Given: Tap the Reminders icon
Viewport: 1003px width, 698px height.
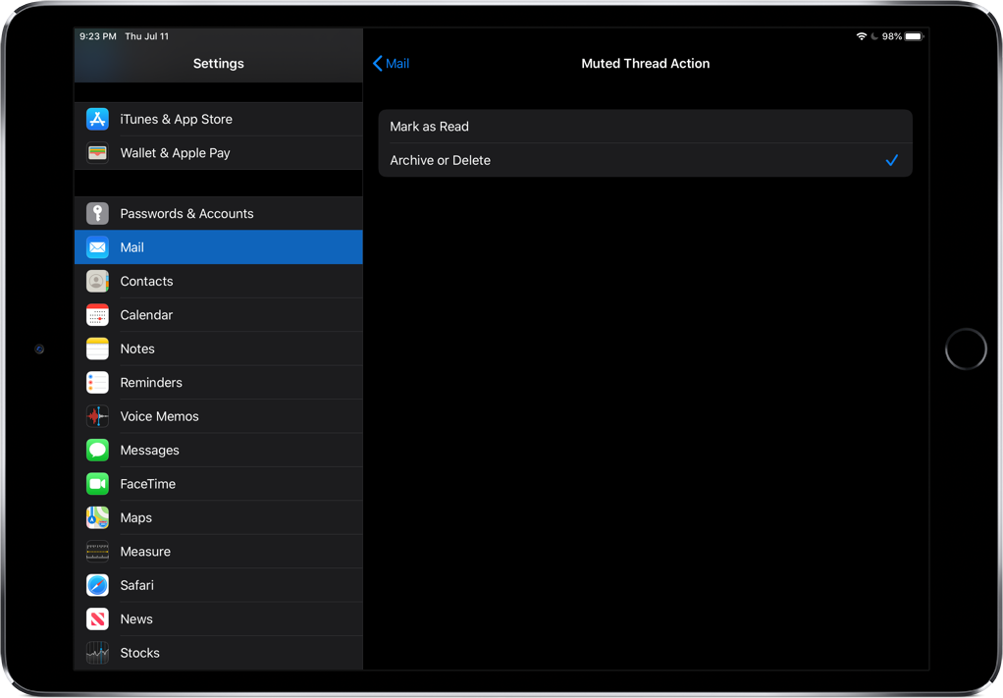Looking at the screenshot, I should point(97,383).
